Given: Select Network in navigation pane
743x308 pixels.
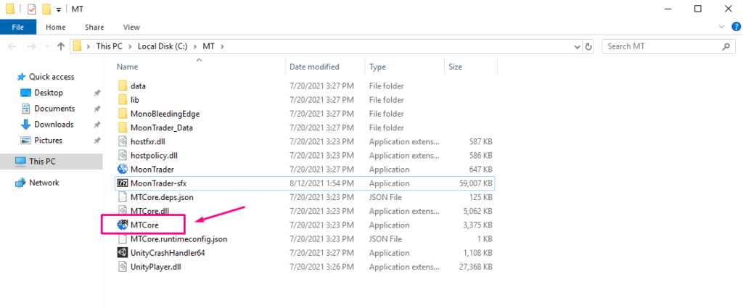Looking at the screenshot, I should (44, 183).
